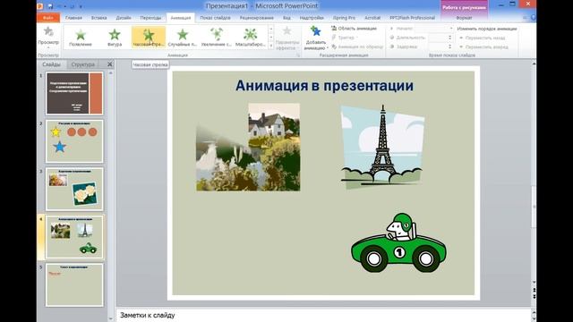
Task: Apply the Масштабирование animation effect
Action: click(251, 38)
